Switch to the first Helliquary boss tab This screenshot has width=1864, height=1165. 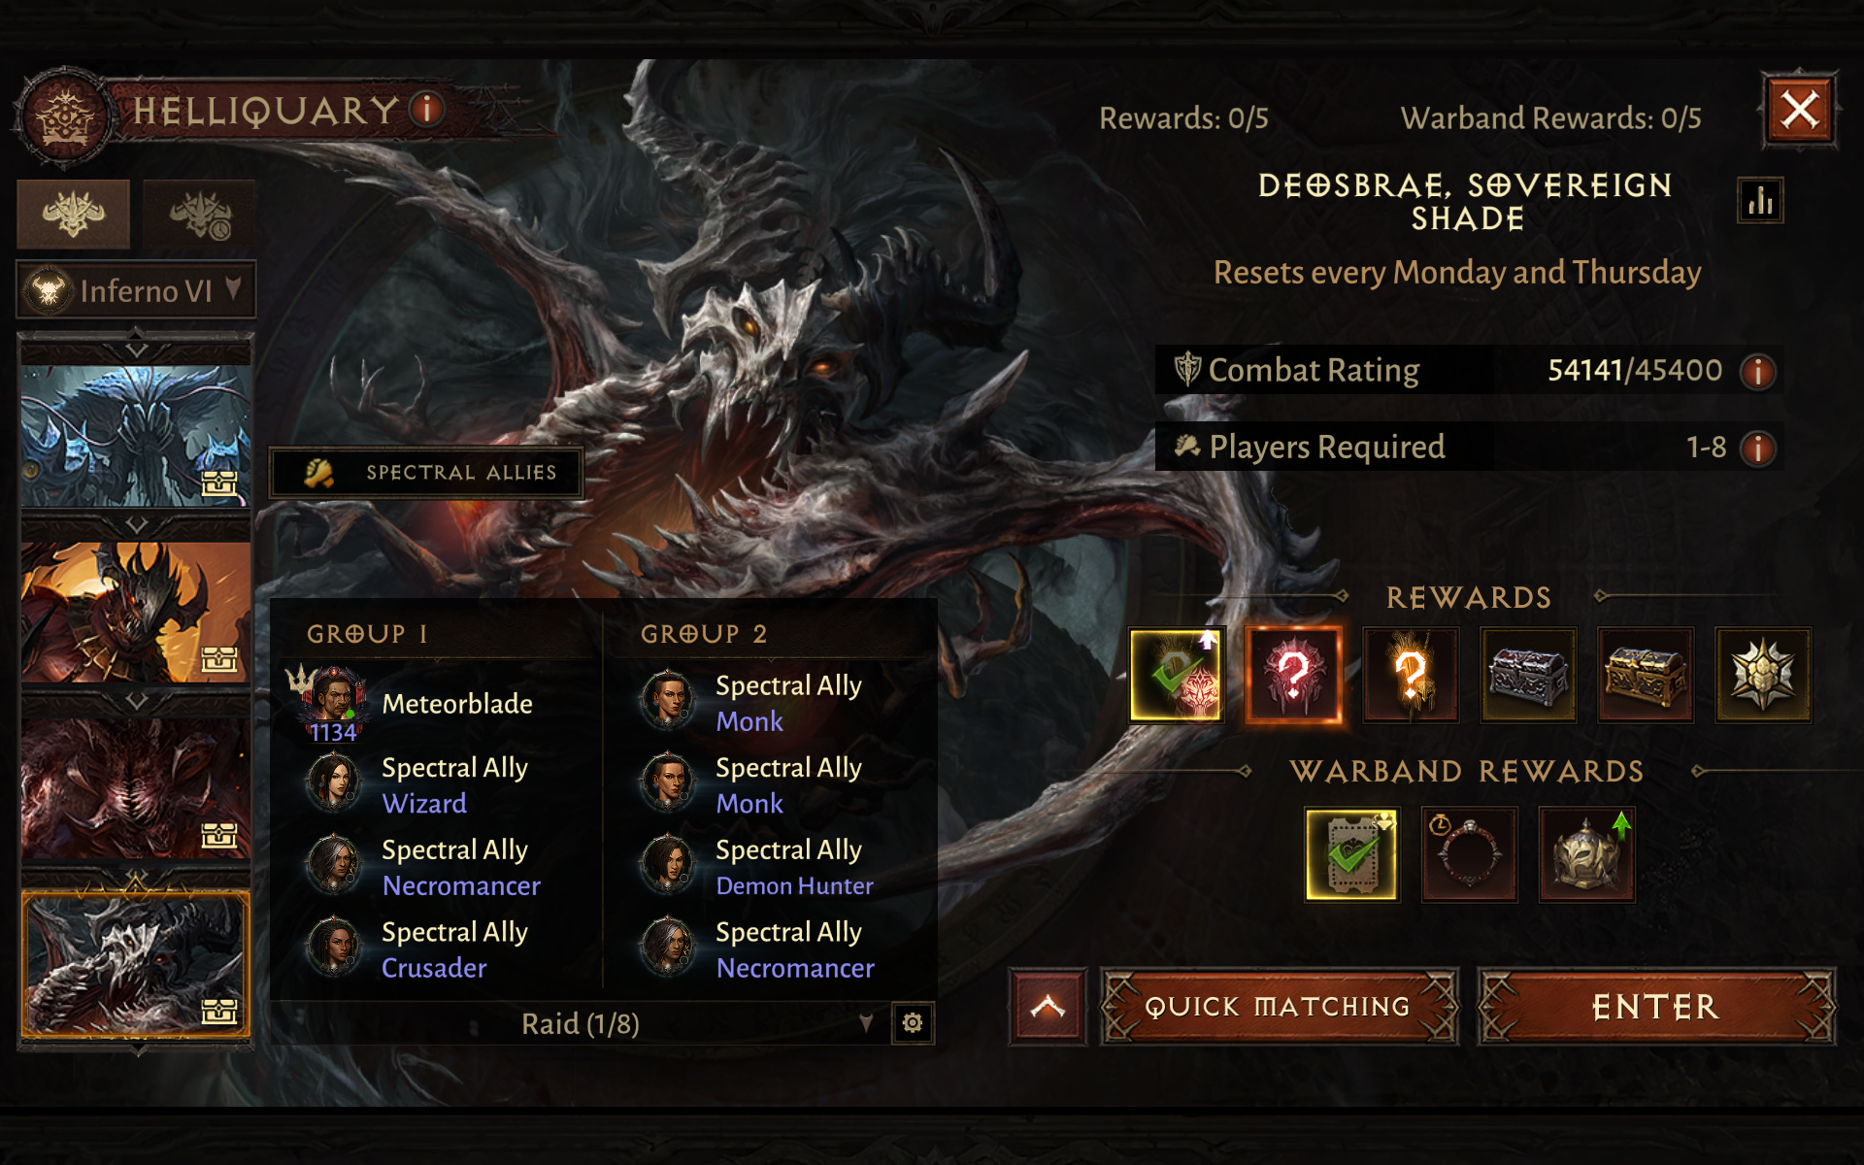pos(74,214)
